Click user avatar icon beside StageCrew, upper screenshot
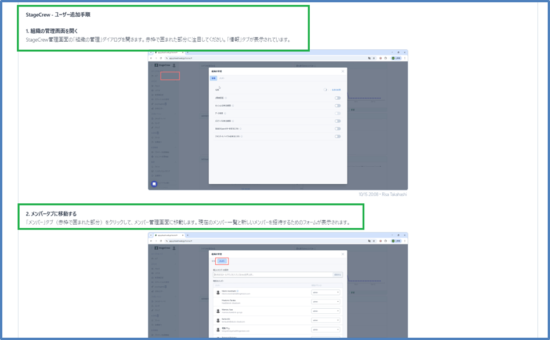The height and width of the screenshot is (340, 550). (x=174, y=65)
